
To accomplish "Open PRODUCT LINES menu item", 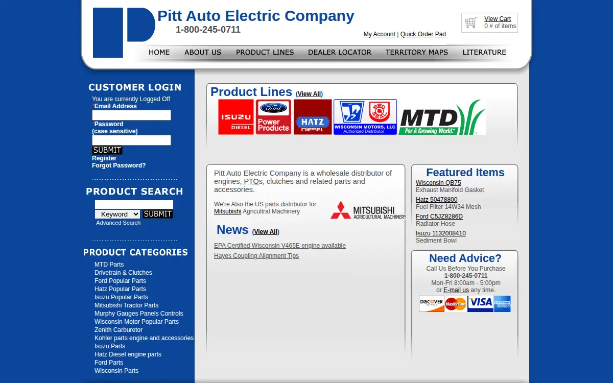I will coord(265,52).
